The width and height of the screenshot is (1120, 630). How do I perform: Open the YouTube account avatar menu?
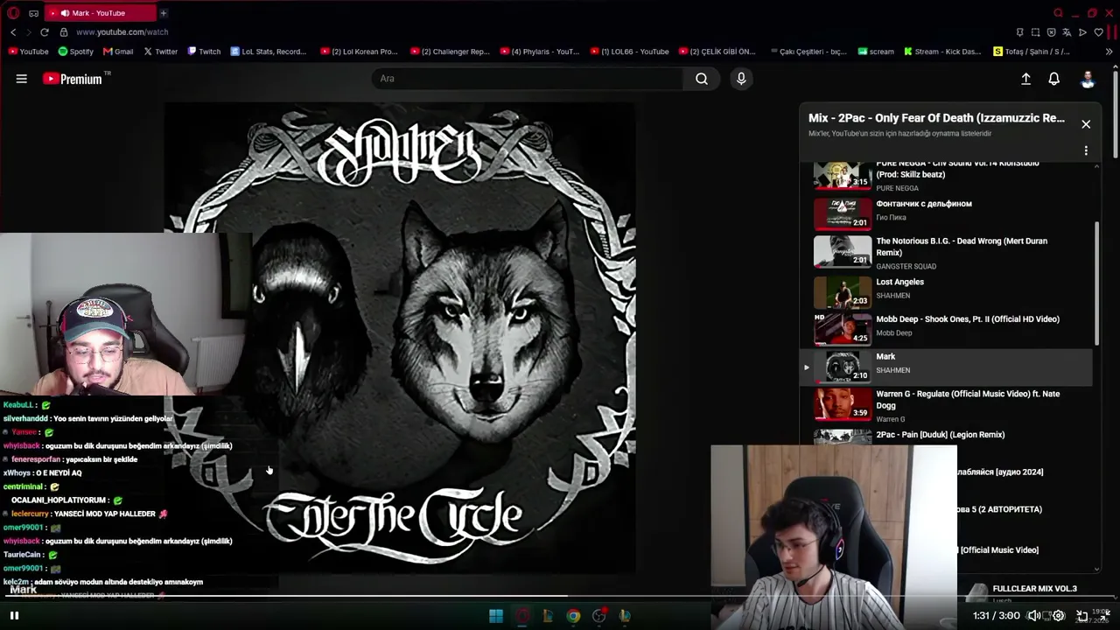click(1088, 79)
